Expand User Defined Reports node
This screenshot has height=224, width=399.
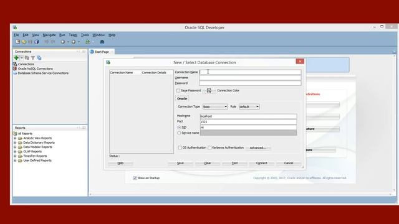coord(15,161)
